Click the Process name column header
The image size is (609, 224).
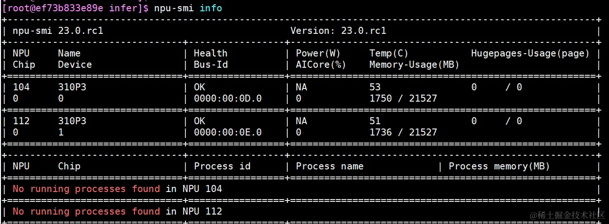(330, 166)
